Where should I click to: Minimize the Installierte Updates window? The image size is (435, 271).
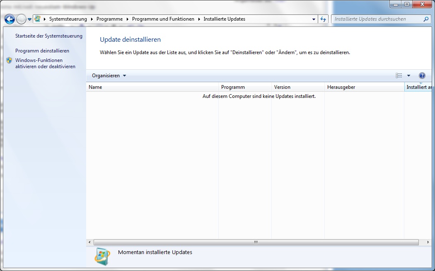tap(395, 5)
